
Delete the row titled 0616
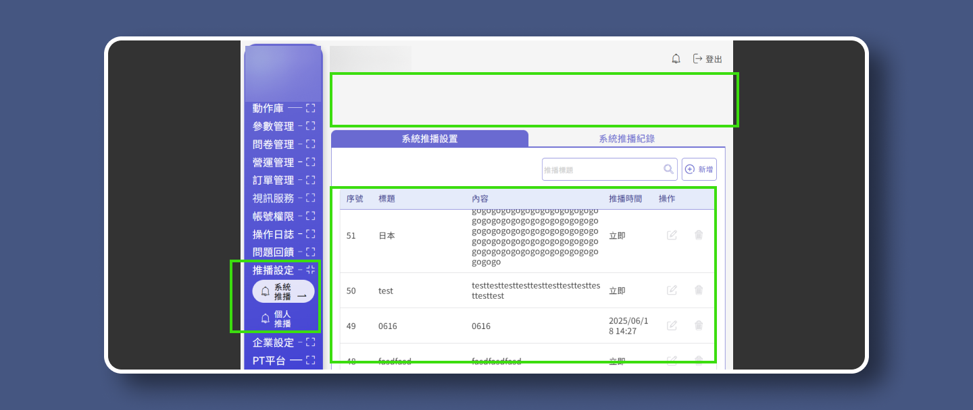point(699,326)
